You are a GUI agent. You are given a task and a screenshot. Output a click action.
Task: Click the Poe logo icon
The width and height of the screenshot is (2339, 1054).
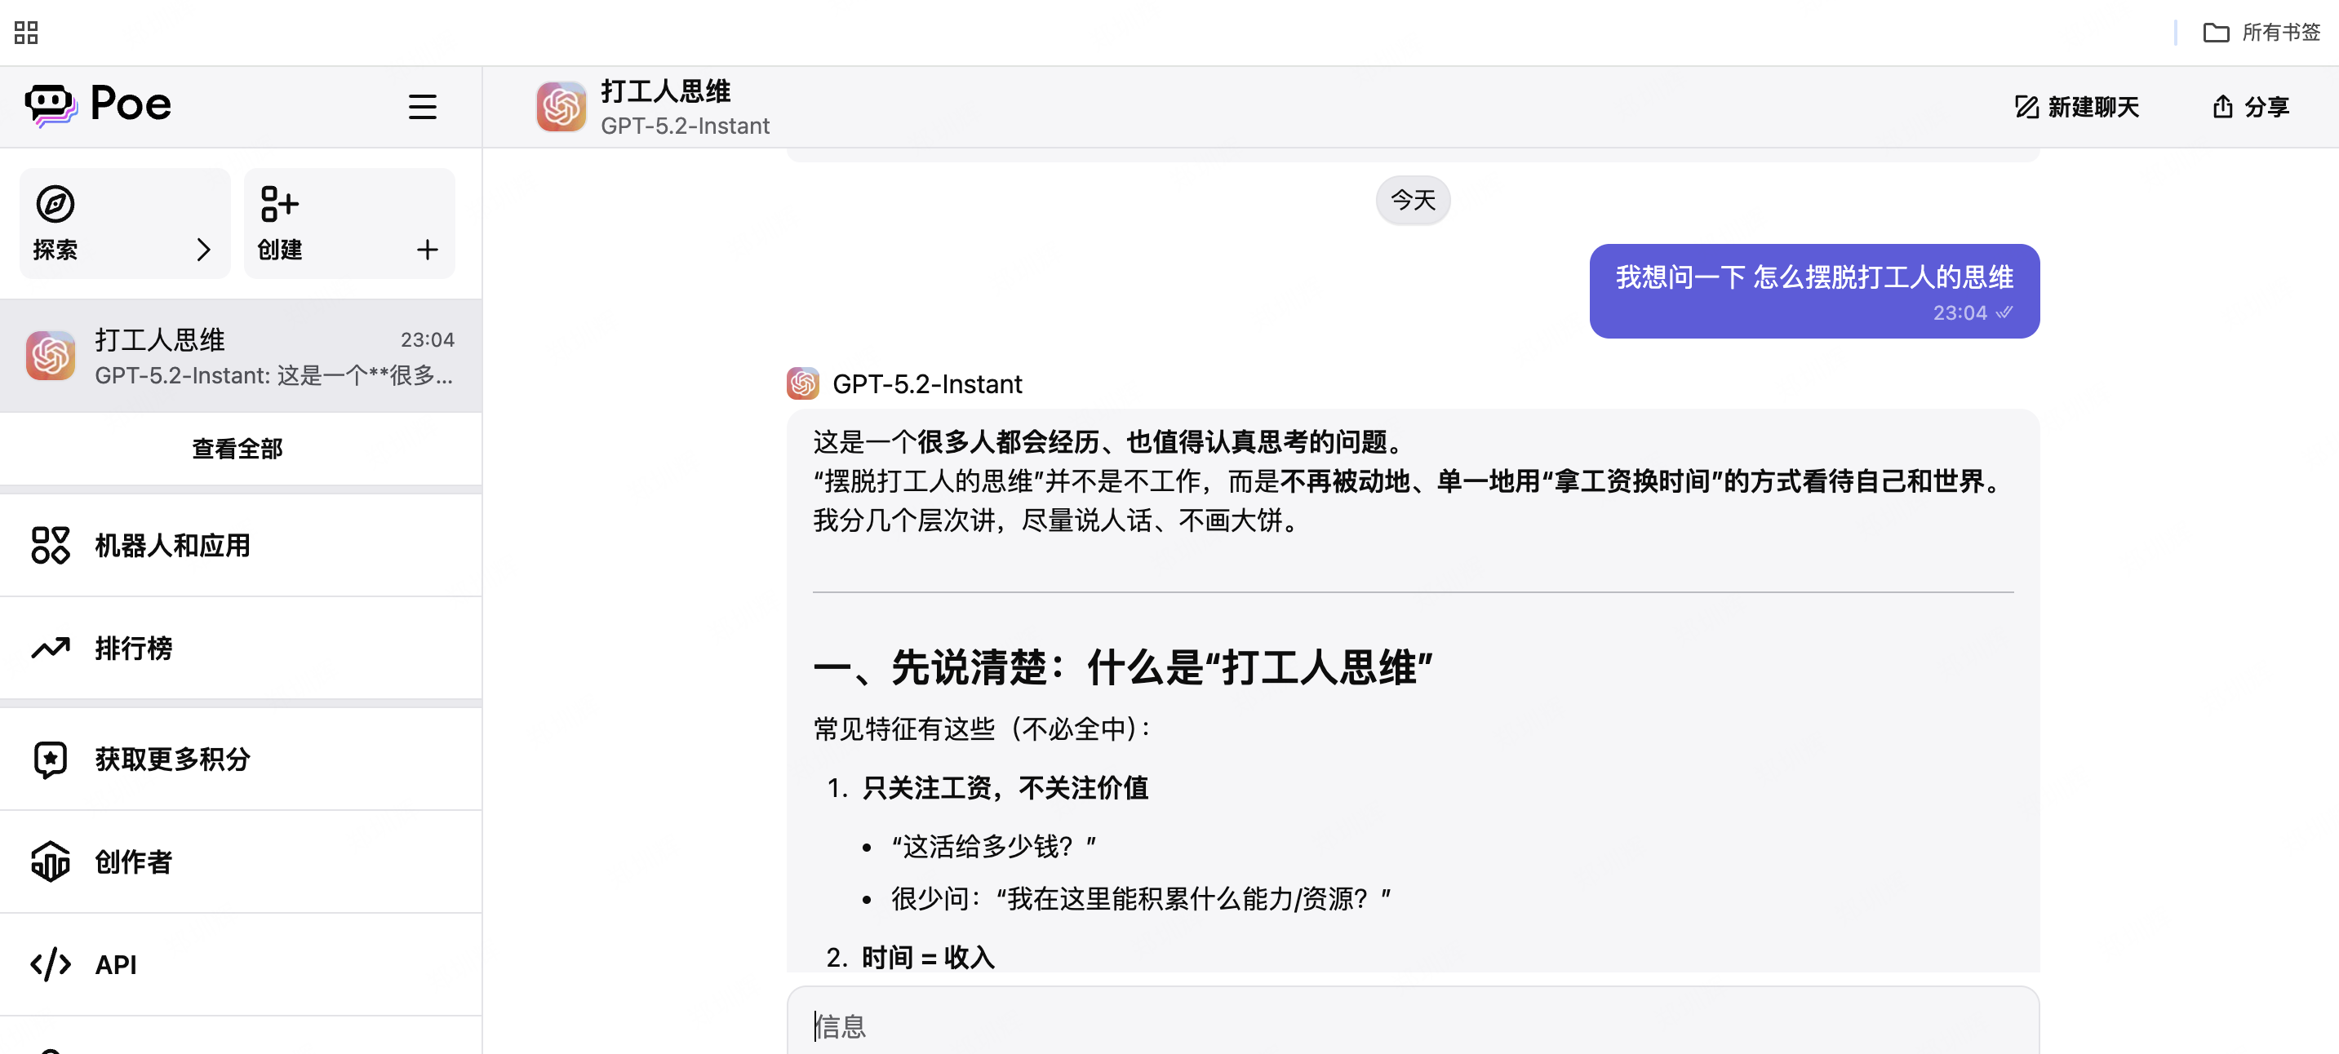coord(50,105)
